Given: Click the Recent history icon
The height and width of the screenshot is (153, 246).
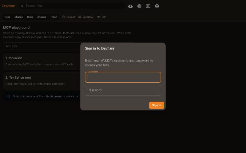Looking at the screenshot, I should click(63, 17).
